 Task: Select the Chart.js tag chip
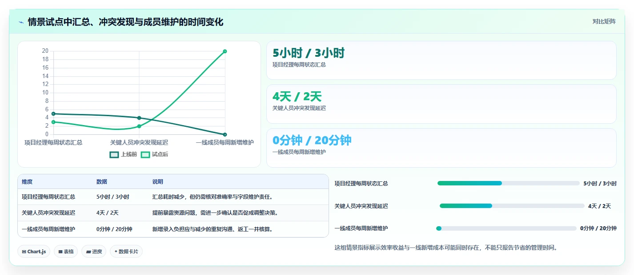point(34,251)
